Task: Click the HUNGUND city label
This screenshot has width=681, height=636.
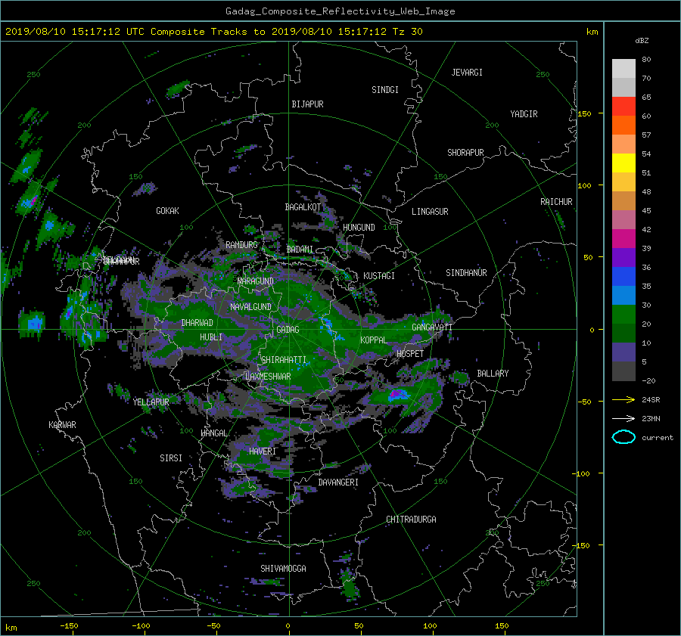Action: [x=359, y=228]
